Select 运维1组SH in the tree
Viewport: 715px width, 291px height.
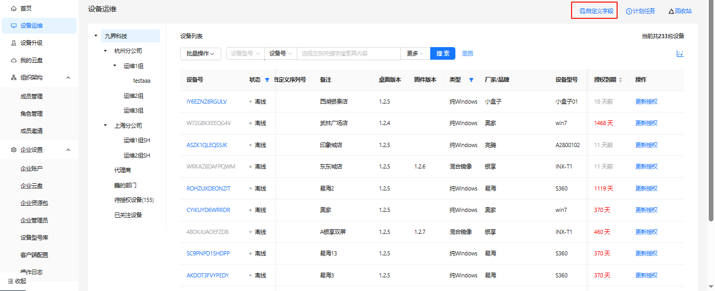coord(137,140)
